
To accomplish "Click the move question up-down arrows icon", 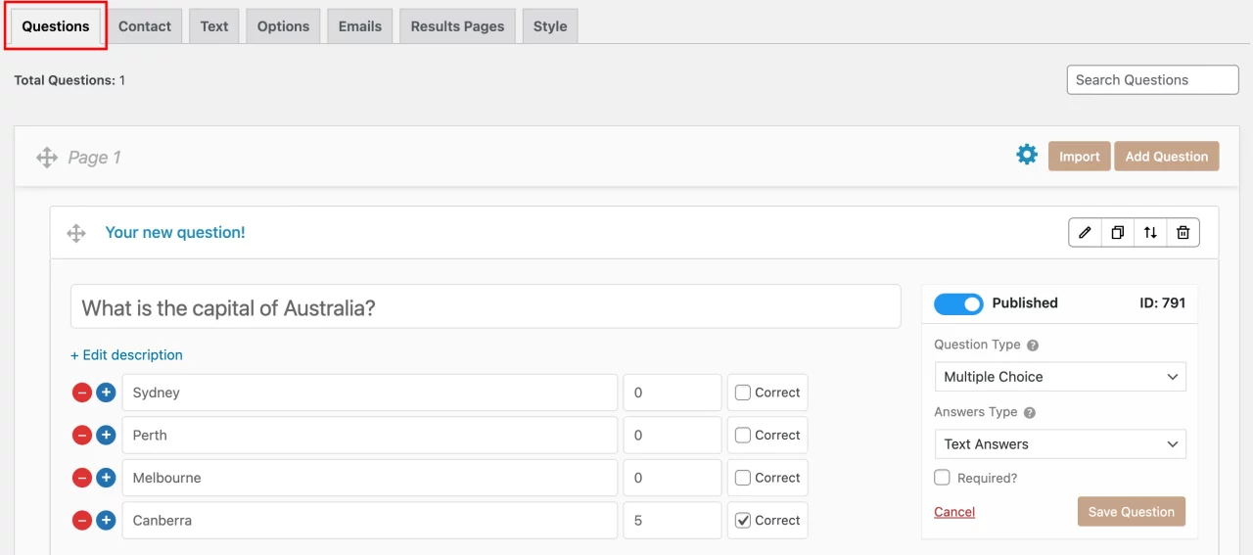I will [x=1150, y=232].
